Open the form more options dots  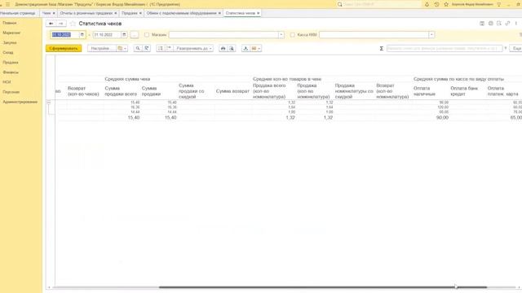[516, 24]
